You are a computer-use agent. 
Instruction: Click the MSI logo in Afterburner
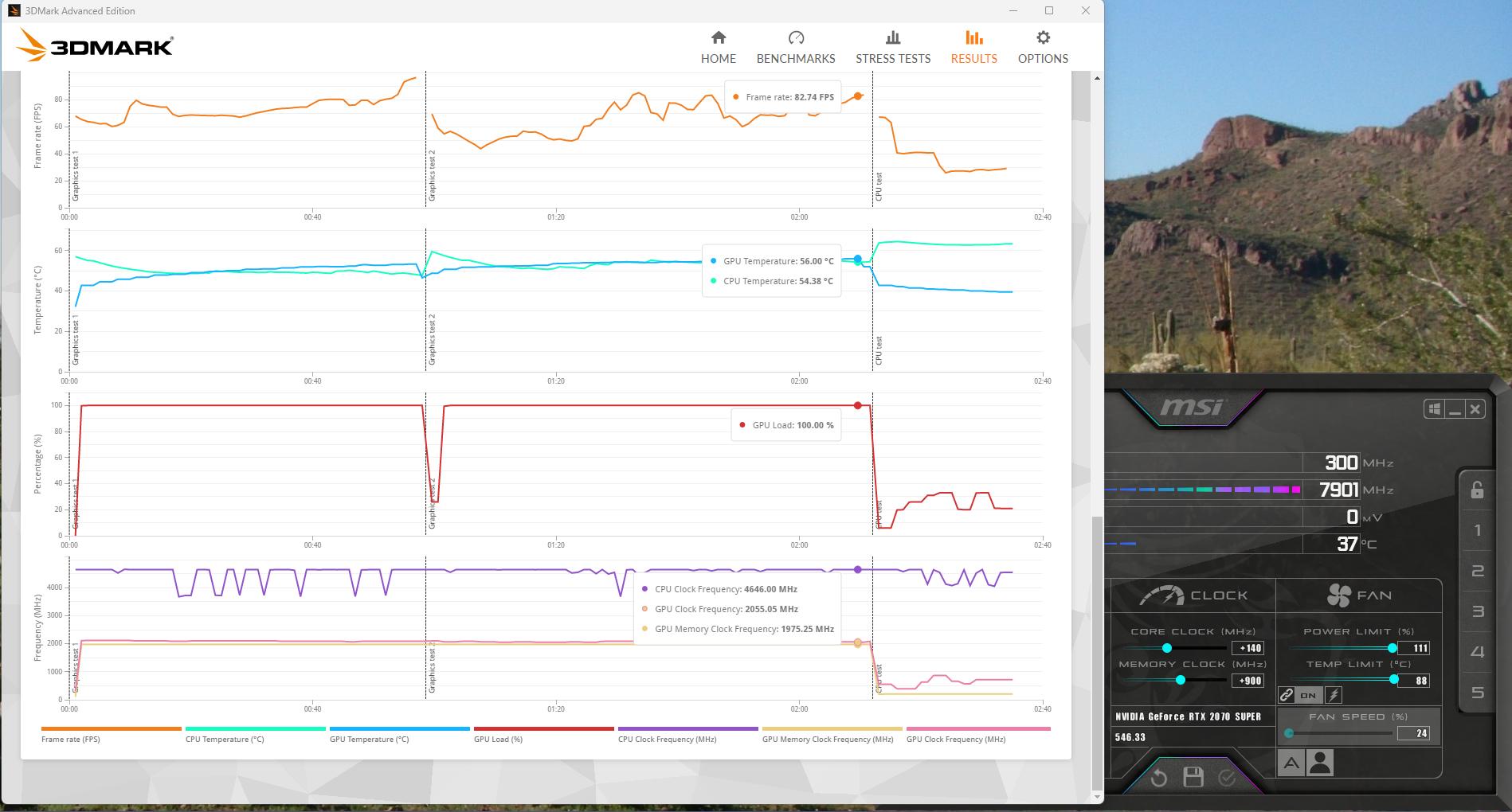1191,407
